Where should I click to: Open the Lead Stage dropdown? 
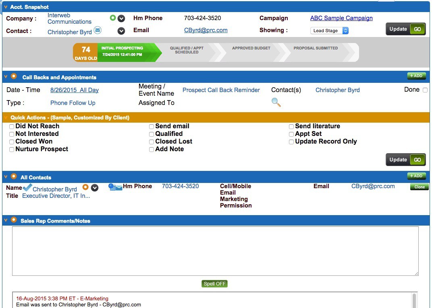tap(329, 31)
